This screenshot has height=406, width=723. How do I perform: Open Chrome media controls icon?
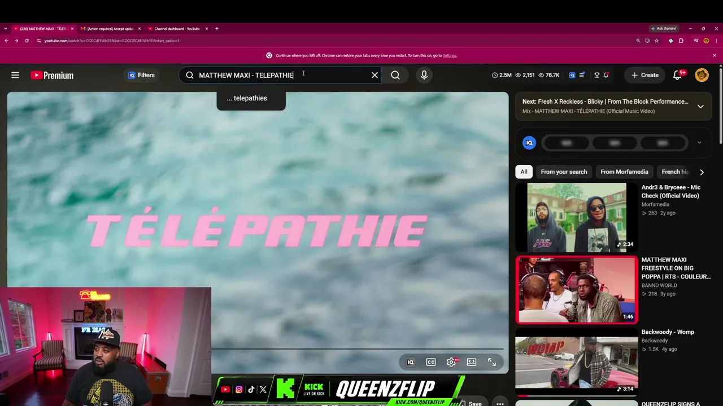[696, 41]
